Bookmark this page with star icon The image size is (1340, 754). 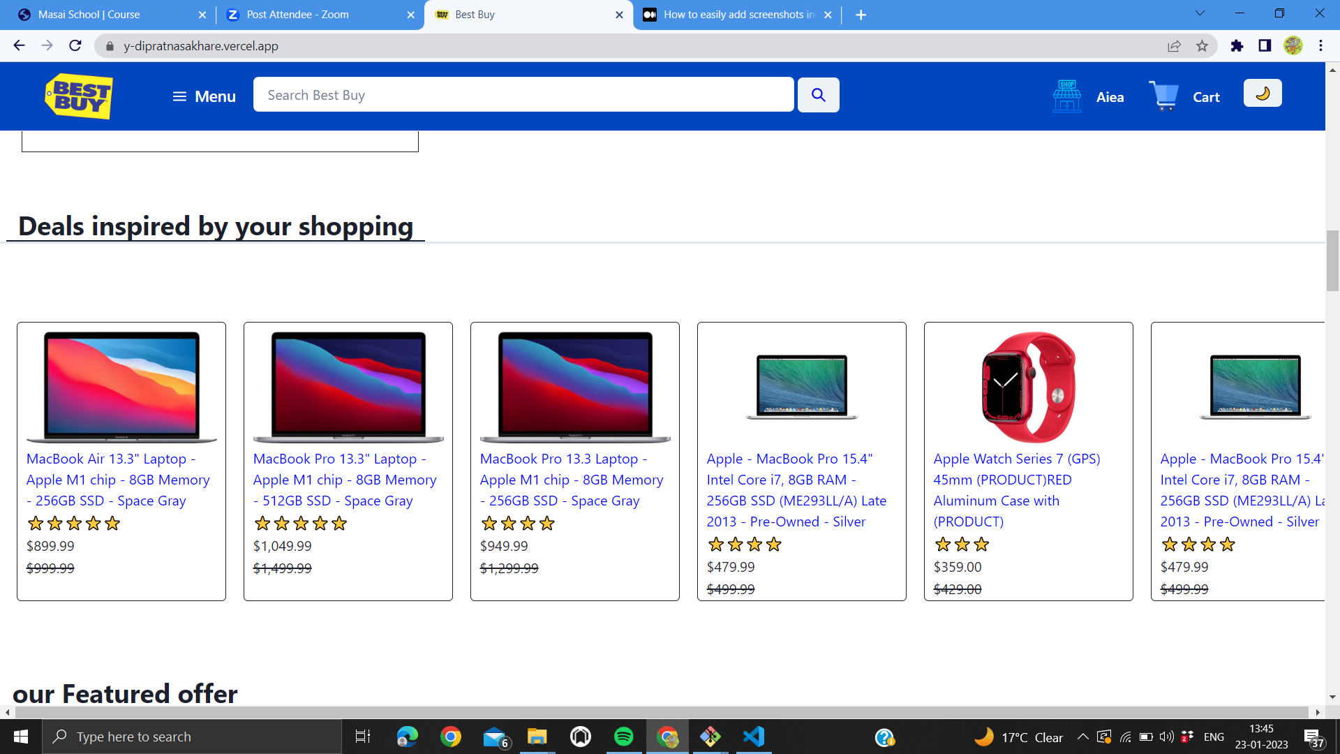[1202, 46]
